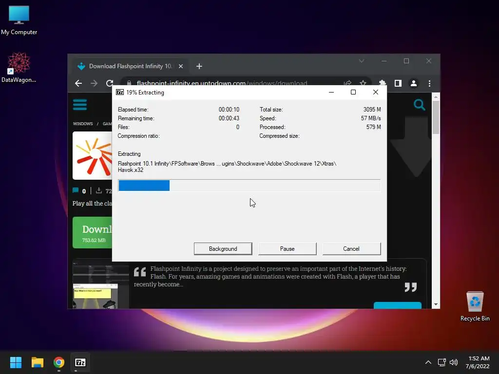Screen dimensions: 499x374
Task: Click the Flashpoint app logo thumbnail
Action: (x=93, y=155)
